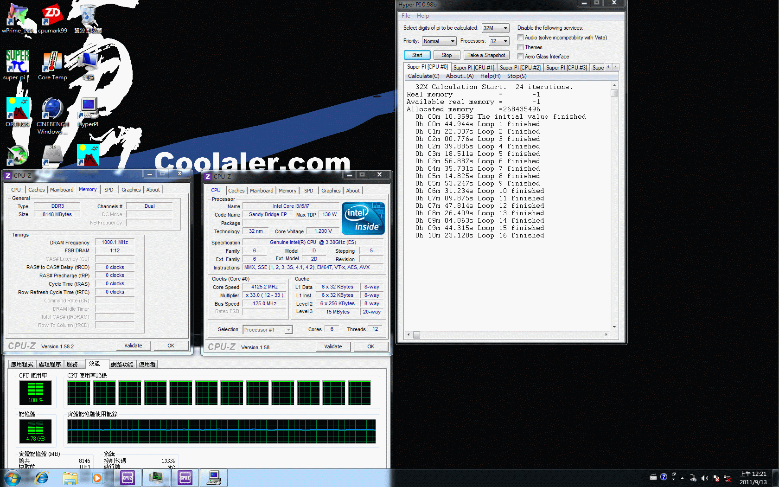Open the green globe shortcut above CPU-Z
Image resolution: width=779 pixels, height=487 pixels.
[x=17, y=156]
